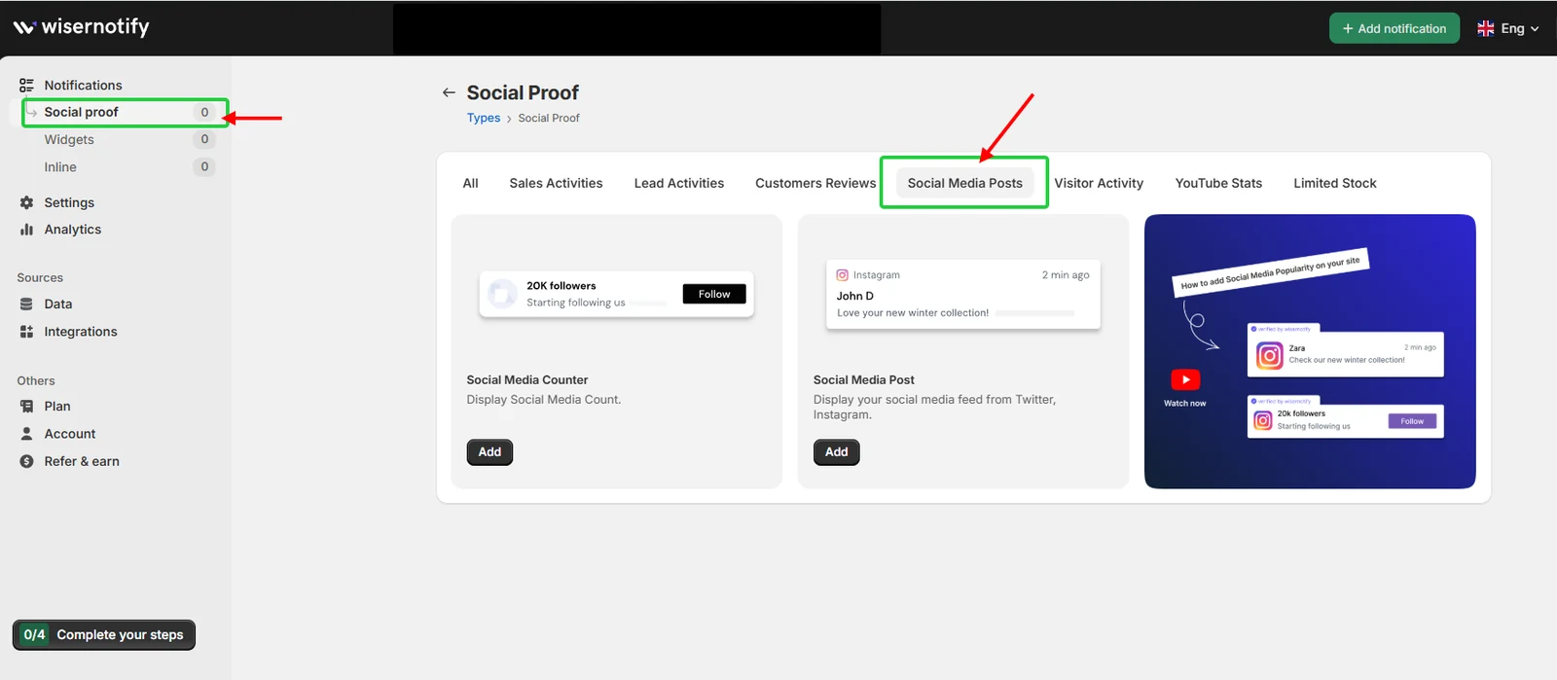Click the Types breadcrumb link
Viewport: 1557px width, 680px height.
coord(484,118)
